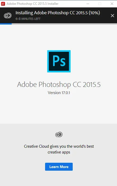Click the '6-8 MINUTES LEFT' time estimate
Screen dimensions: 117x186
(28, 19)
